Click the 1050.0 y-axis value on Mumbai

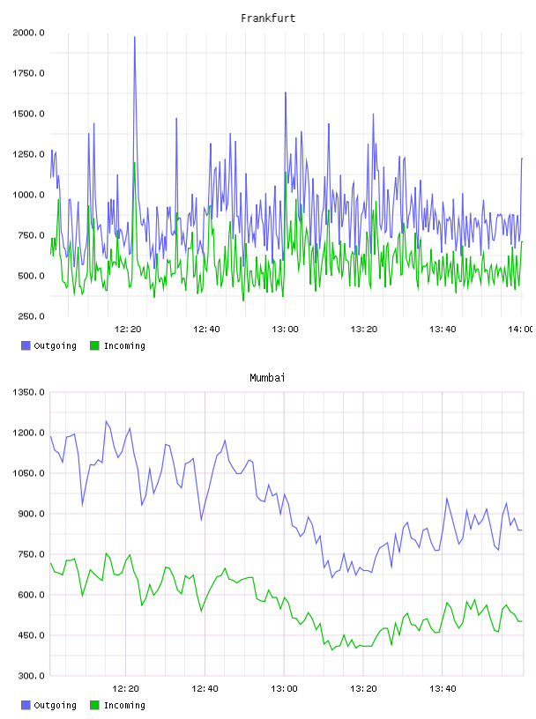28,473
